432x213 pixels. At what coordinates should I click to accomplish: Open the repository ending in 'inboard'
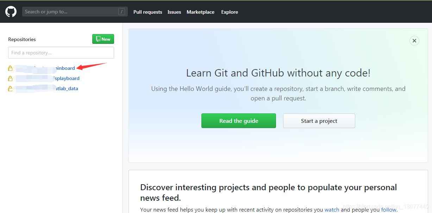point(45,68)
